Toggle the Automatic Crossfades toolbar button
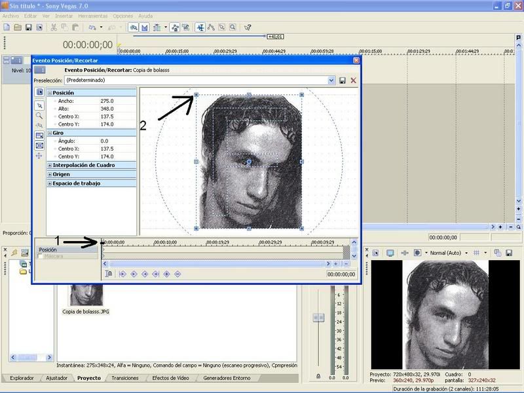This screenshot has width=524, height=393. click(x=144, y=28)
